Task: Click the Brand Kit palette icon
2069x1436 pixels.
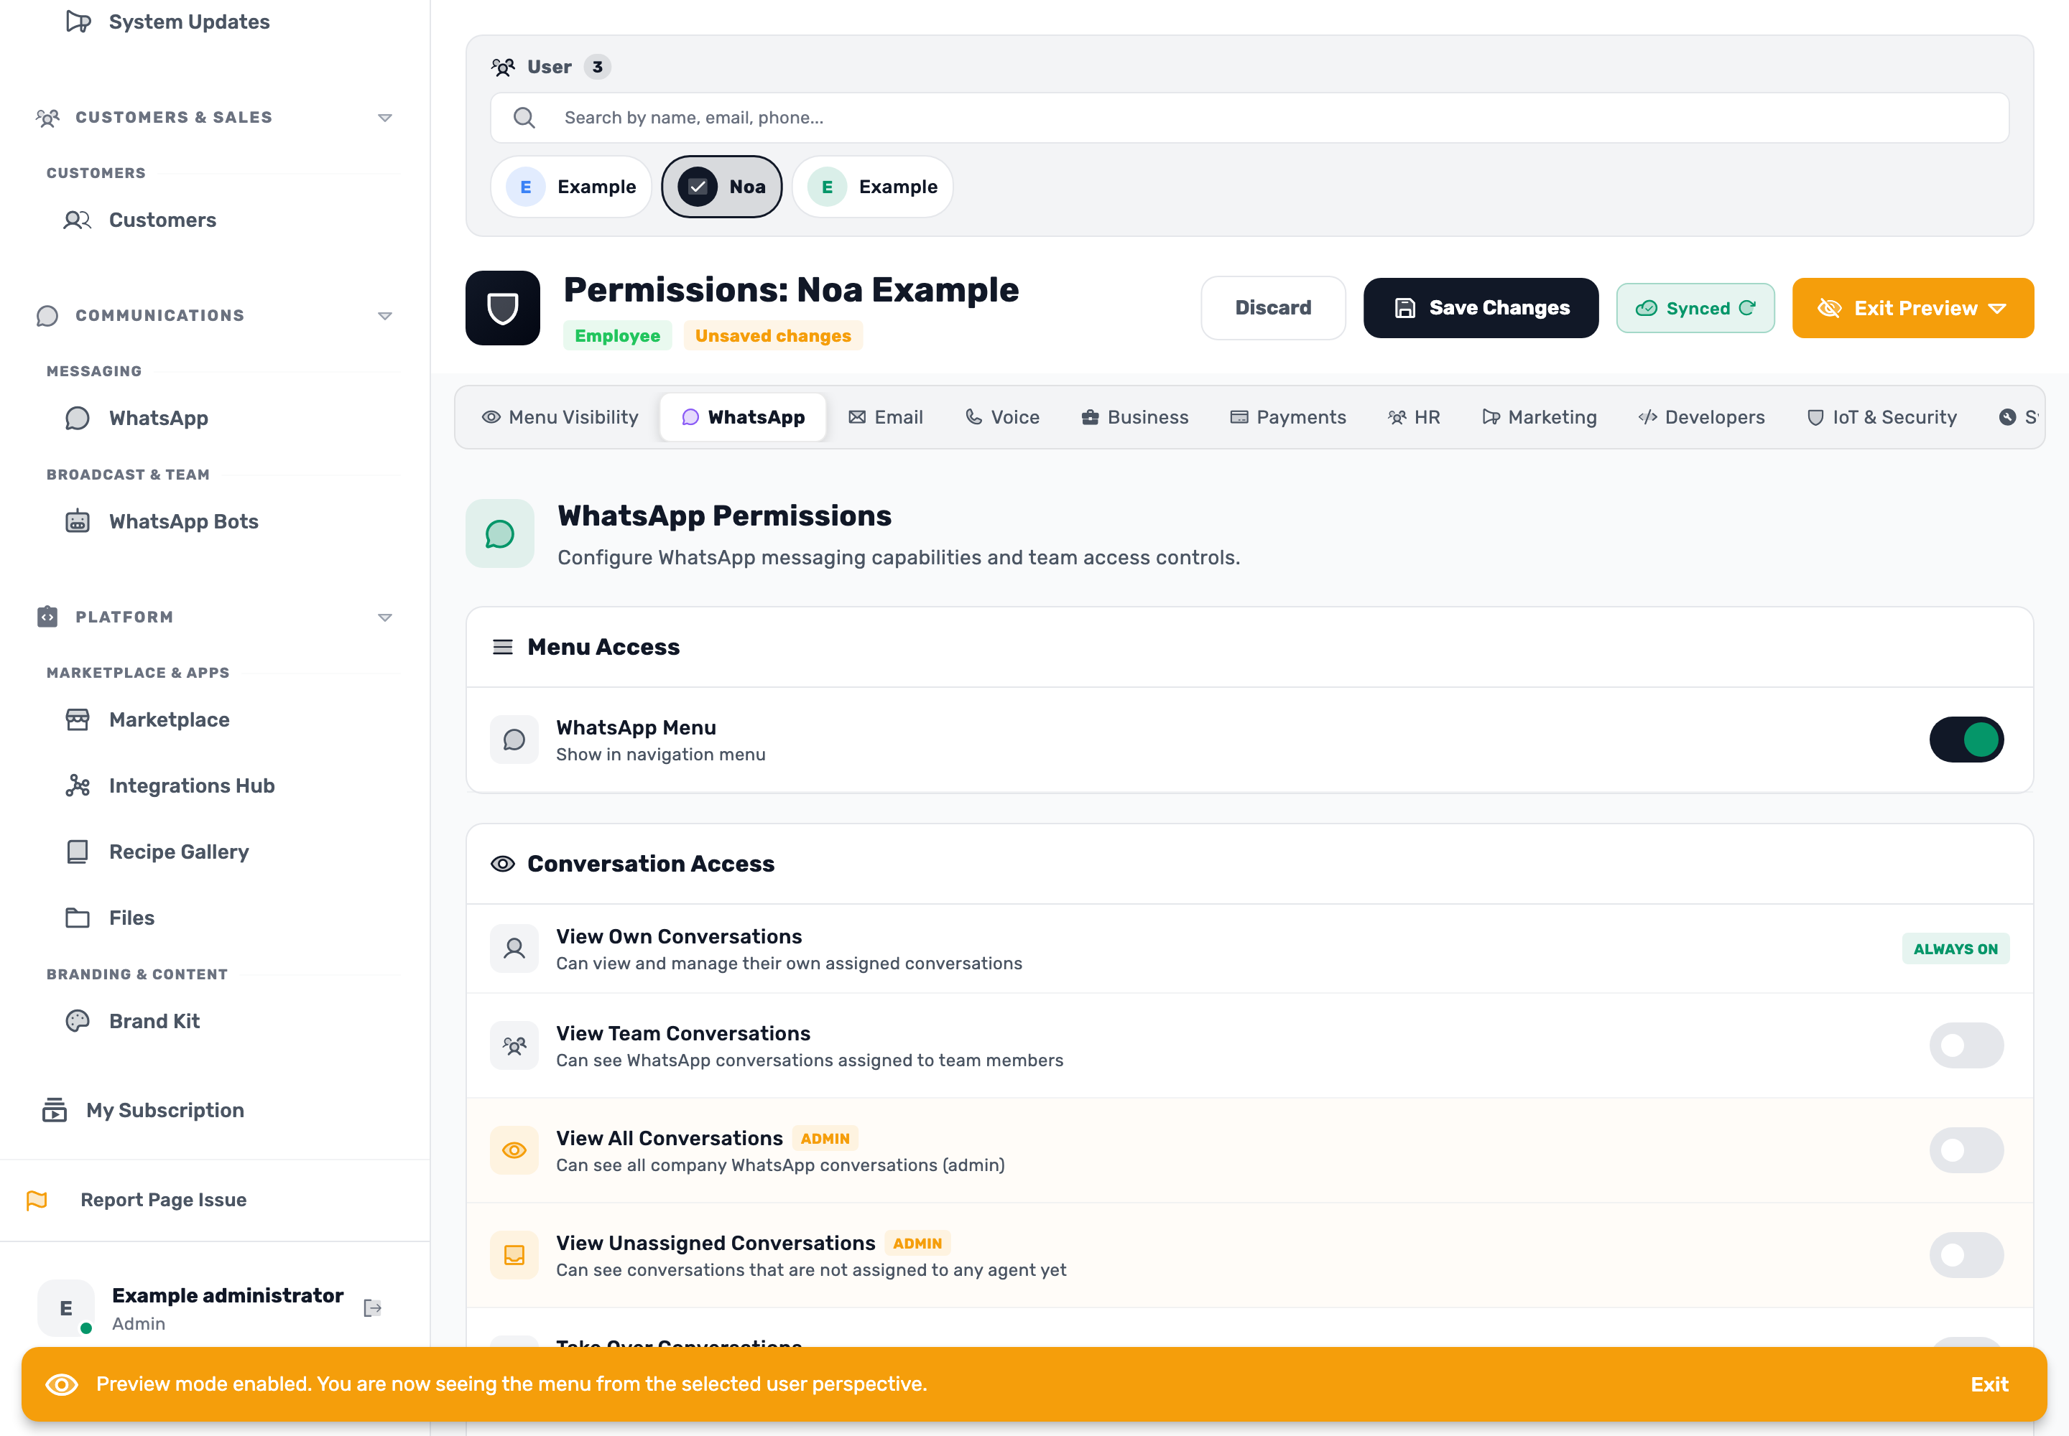Action: (78, 1021)
